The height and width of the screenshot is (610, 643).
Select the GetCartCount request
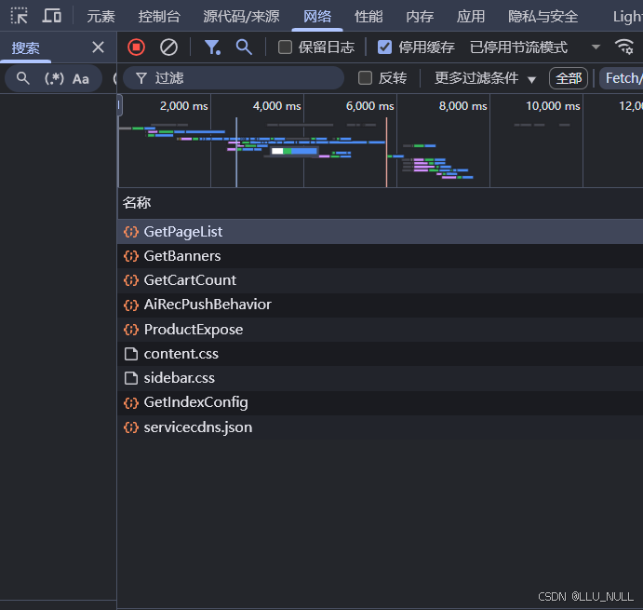tap(381, 280)
